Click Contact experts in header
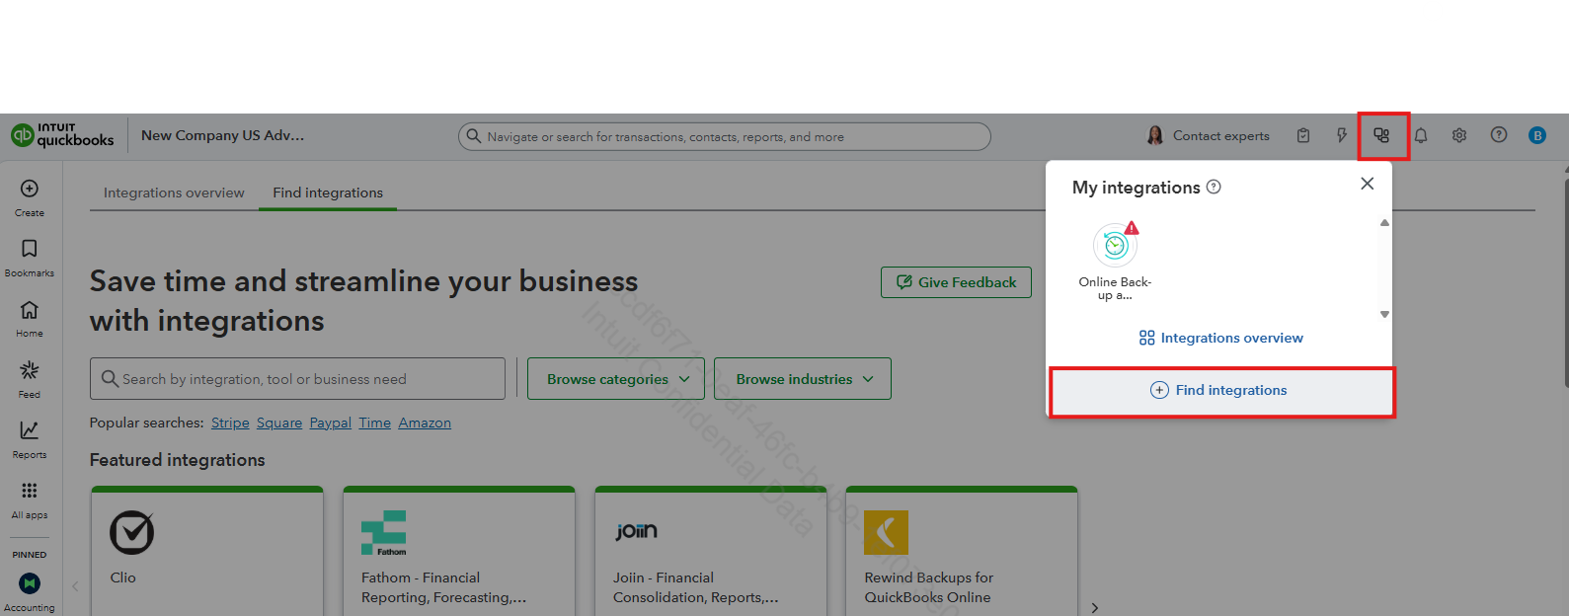The image size is (1569, 616). pyautogui.click(x=1208, y=135)
